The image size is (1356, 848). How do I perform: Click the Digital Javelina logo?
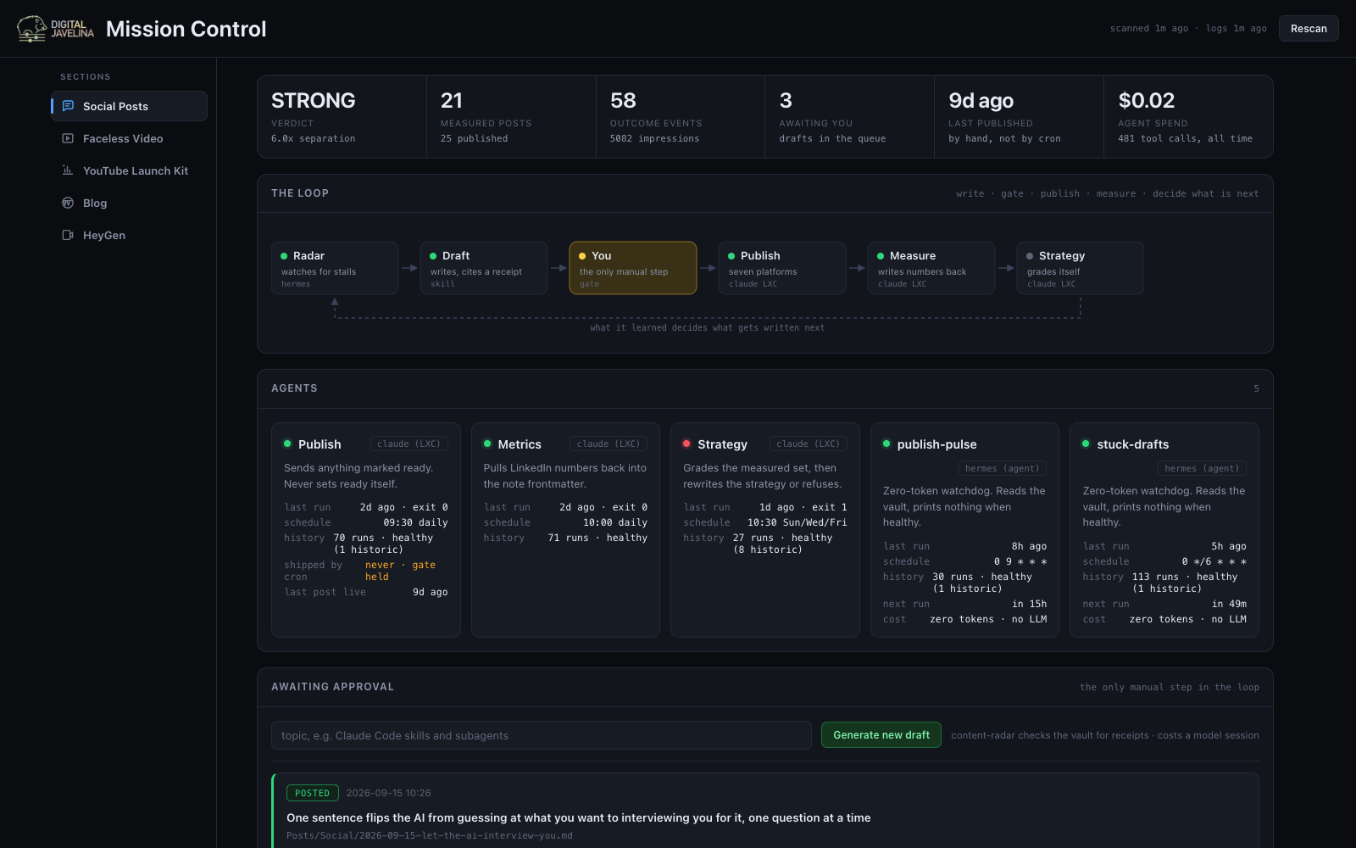(55, 29)
